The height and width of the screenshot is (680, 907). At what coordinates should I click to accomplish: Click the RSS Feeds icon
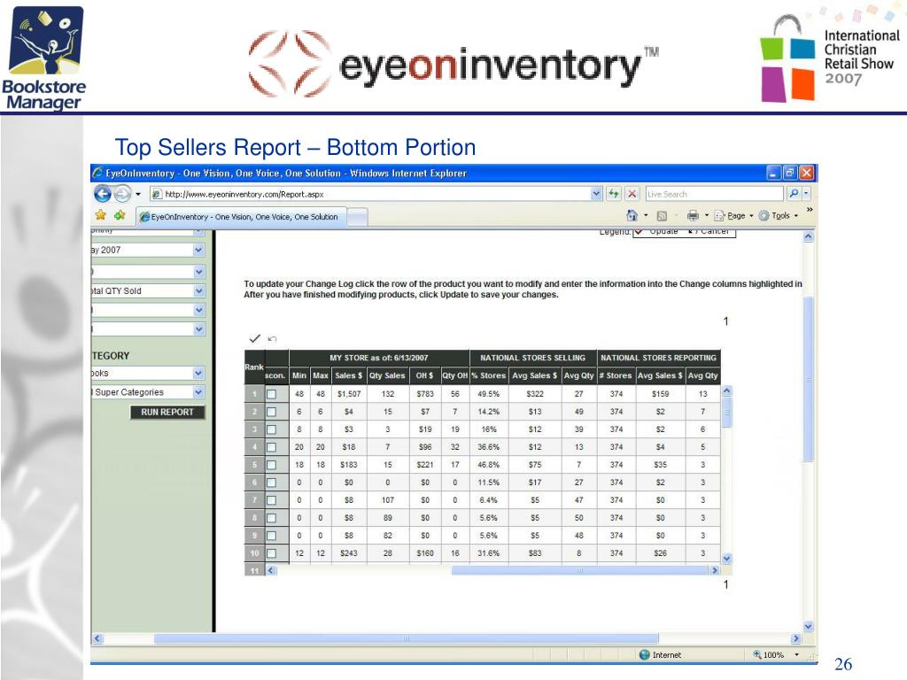[x=662, y=216]
